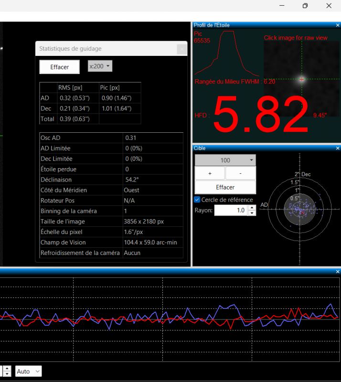Close the application window
The image size is (341, 382).
point(329,6)
